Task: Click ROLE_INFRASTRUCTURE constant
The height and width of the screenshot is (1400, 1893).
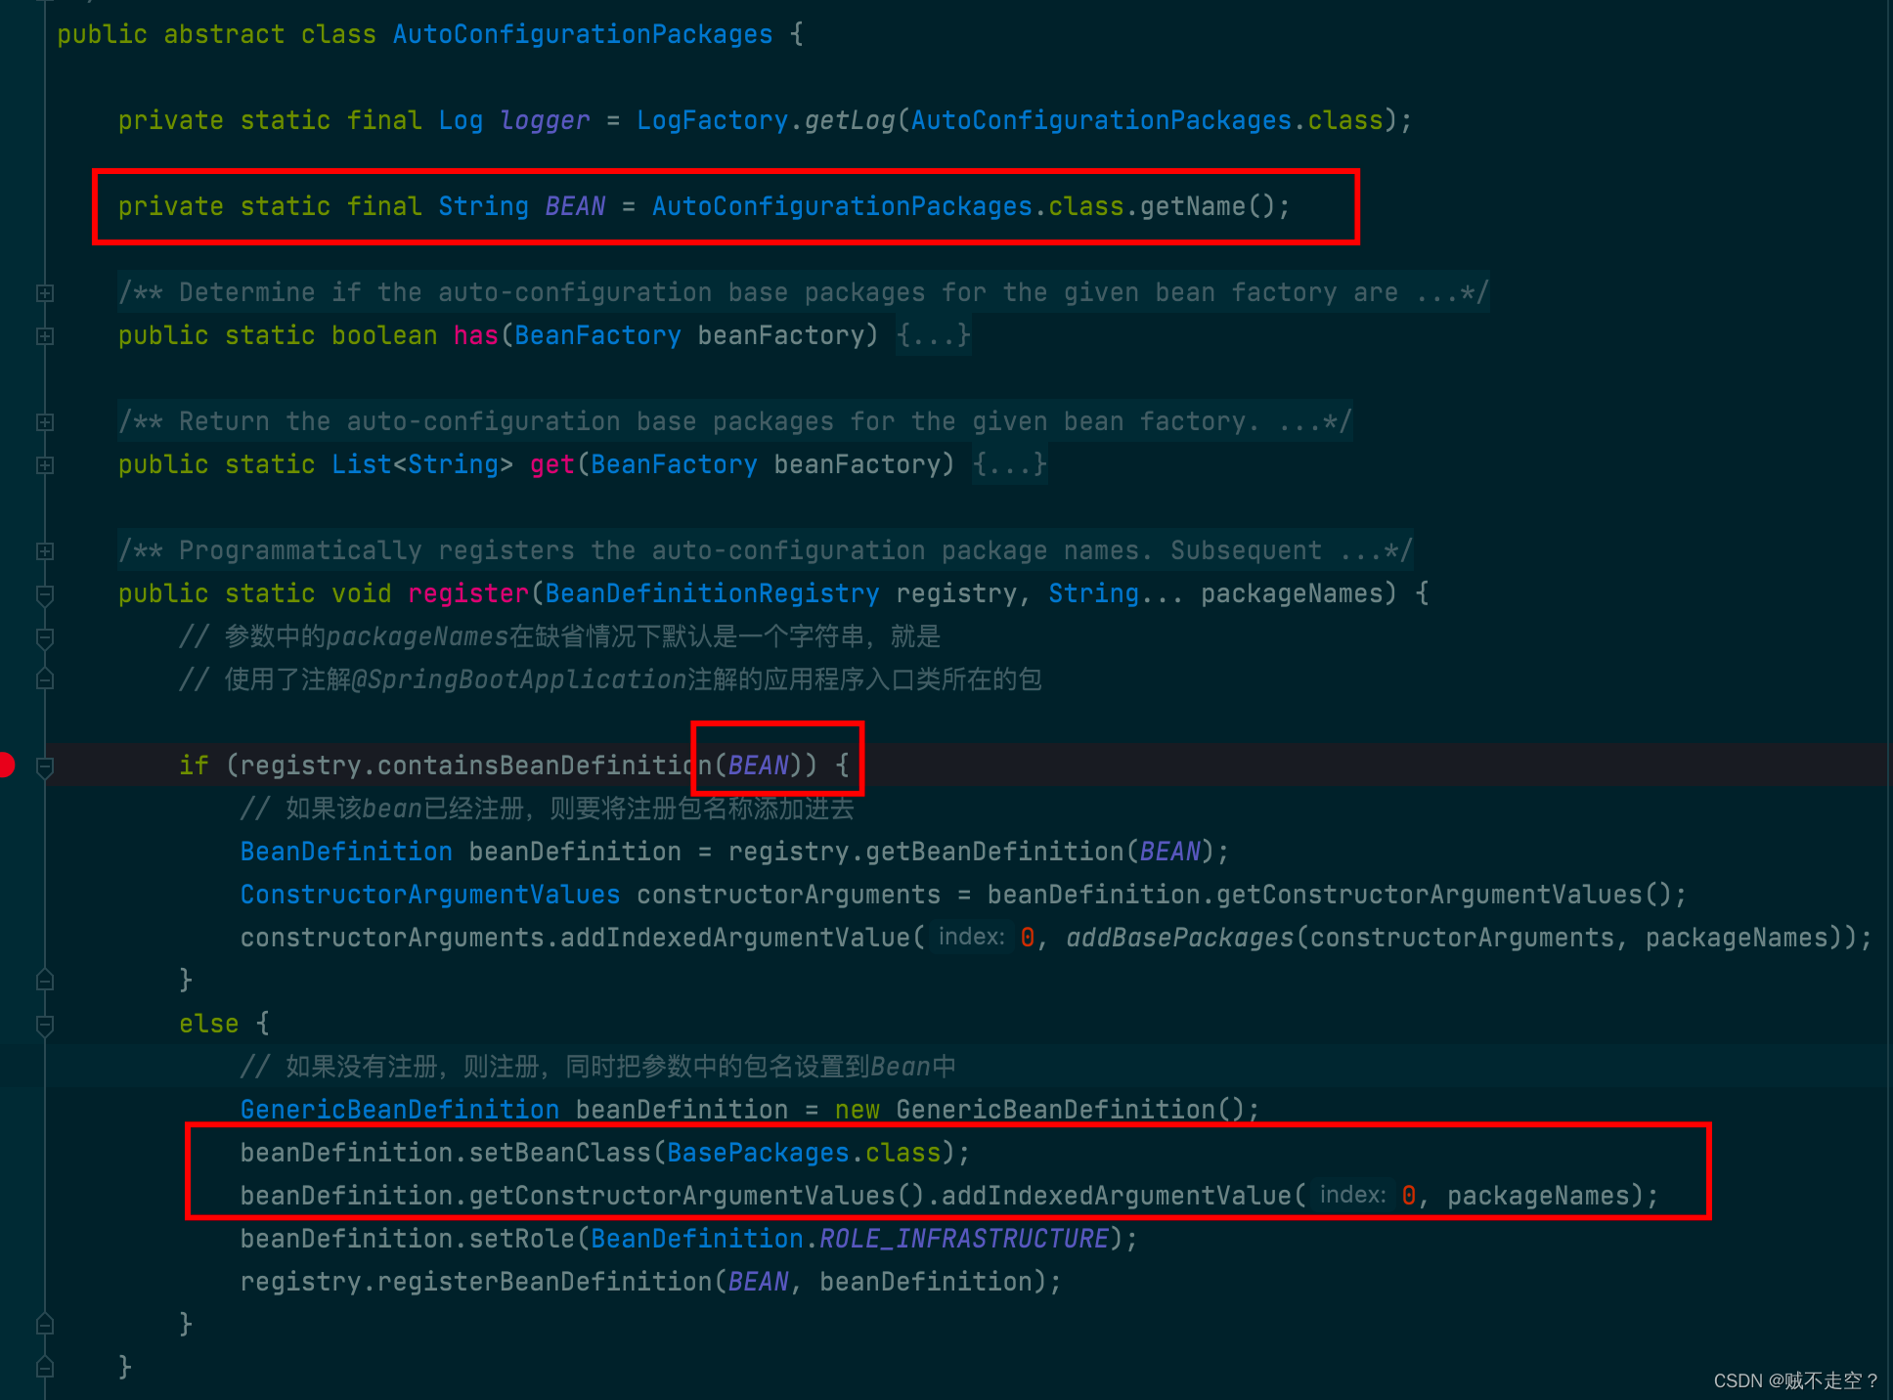Action: point(964,1239)
